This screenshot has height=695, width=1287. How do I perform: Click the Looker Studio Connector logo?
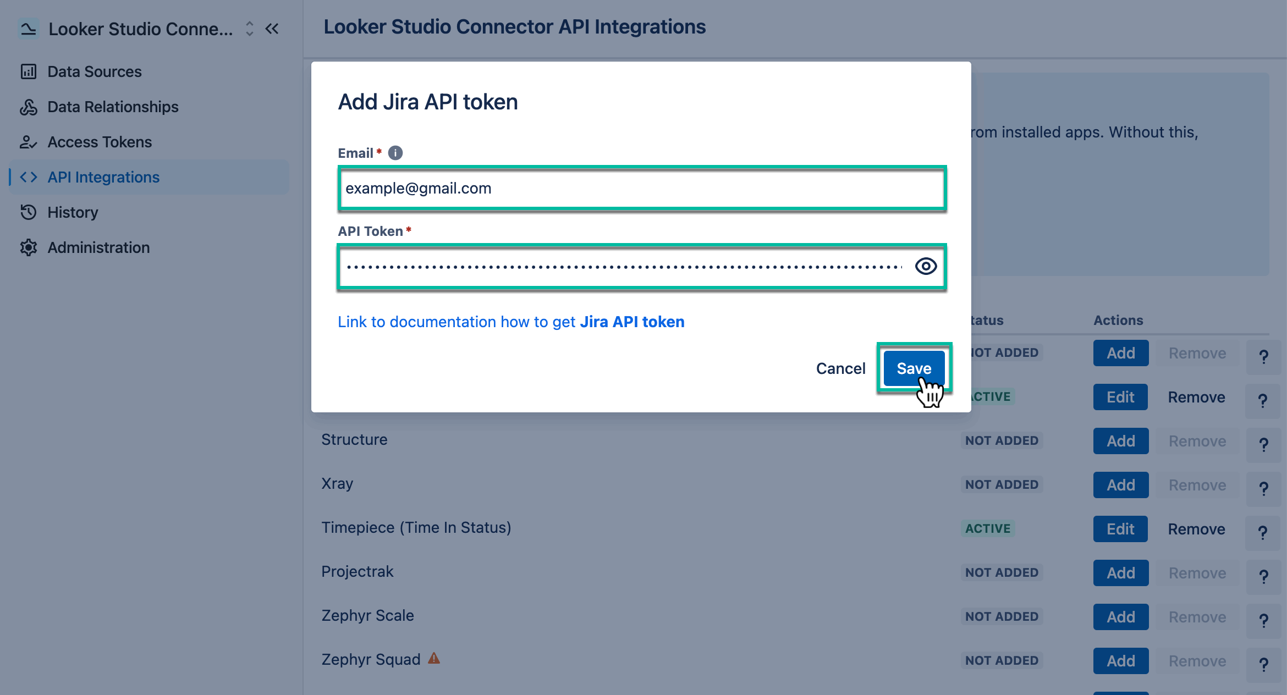pos(28,29)
